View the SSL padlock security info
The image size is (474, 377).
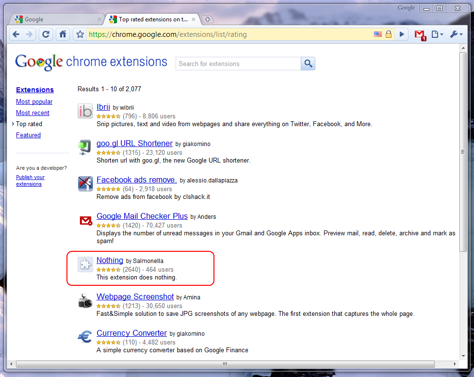point(389,34)
